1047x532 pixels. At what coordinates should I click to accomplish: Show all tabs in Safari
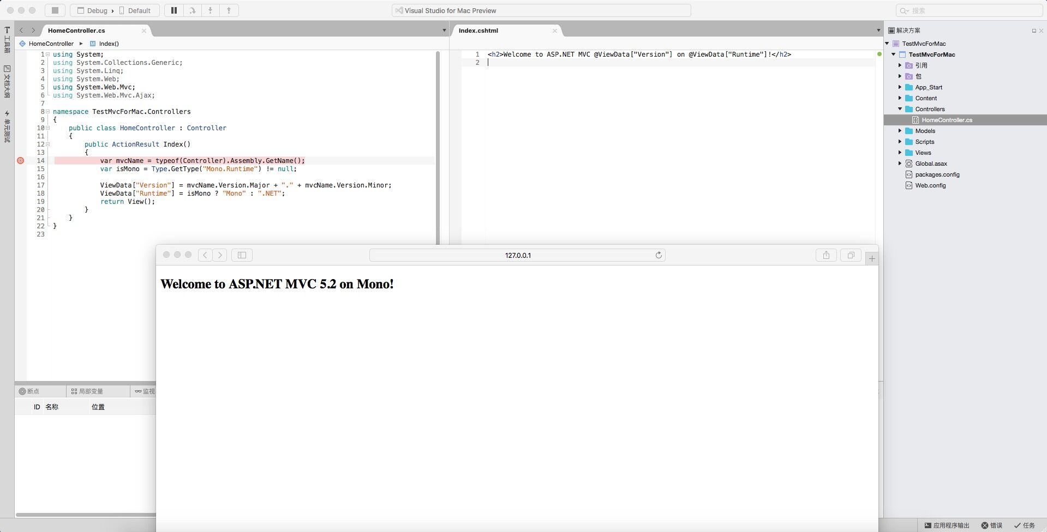[x=851, y=255]
